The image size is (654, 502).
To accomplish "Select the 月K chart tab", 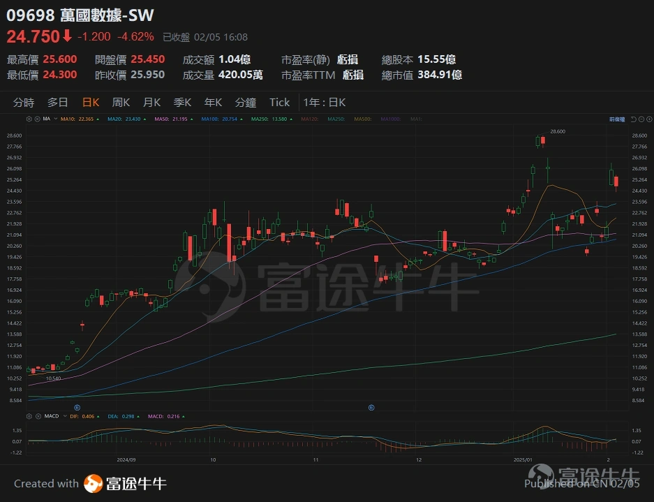I will pos(152,103).
